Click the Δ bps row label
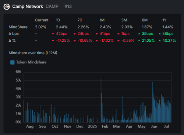 click(14, 34)
